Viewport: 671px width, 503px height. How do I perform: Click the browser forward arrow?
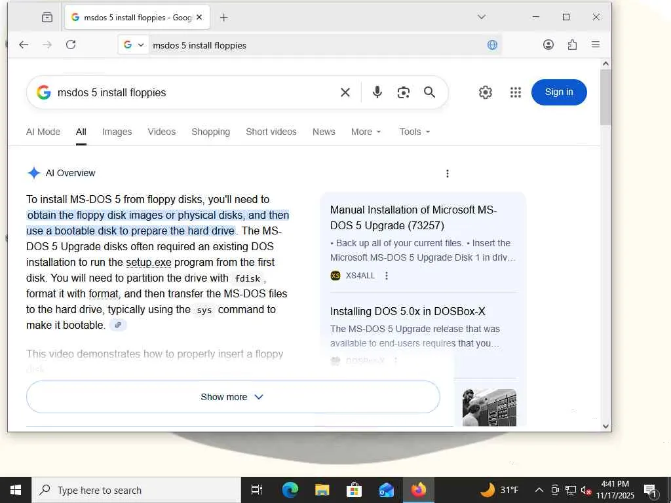(x=47, y=45)
